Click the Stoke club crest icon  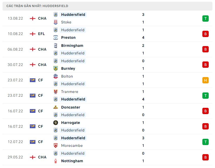click(56, 22)
